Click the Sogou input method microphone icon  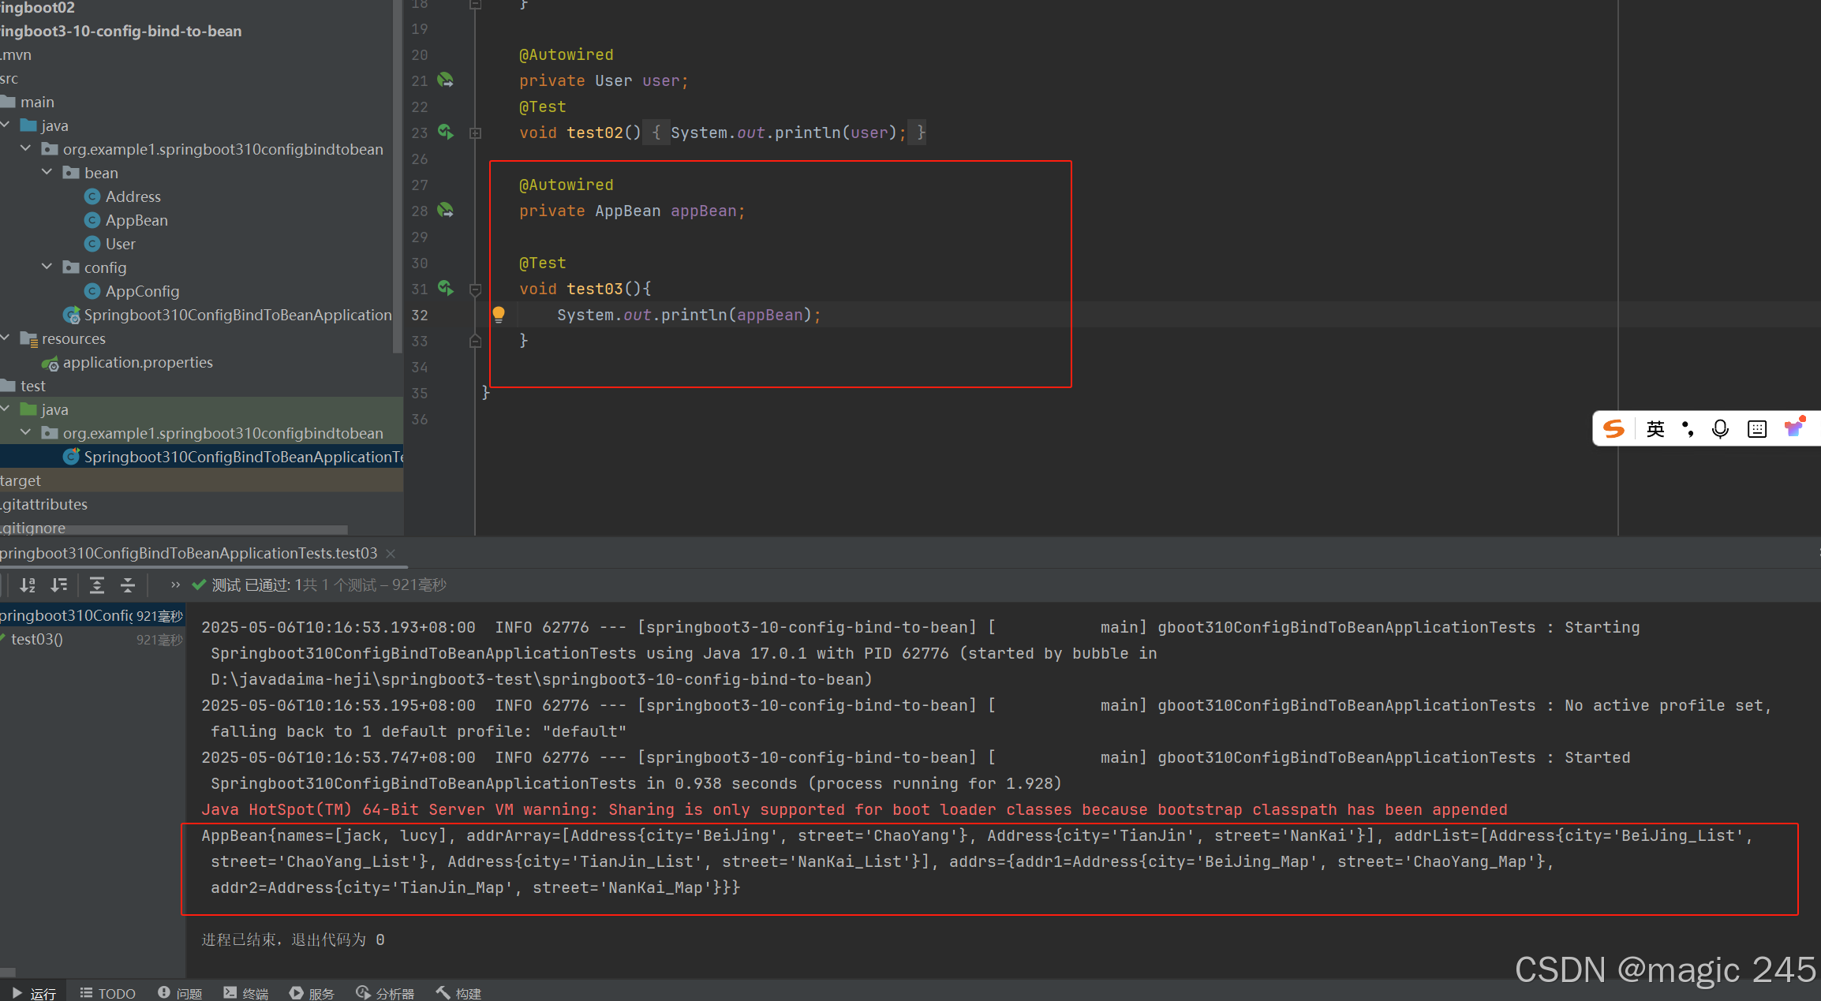1720,428
